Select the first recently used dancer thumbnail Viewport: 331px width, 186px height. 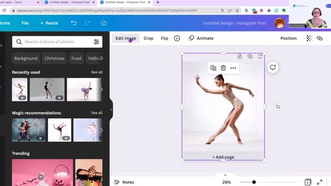(20, 89)
